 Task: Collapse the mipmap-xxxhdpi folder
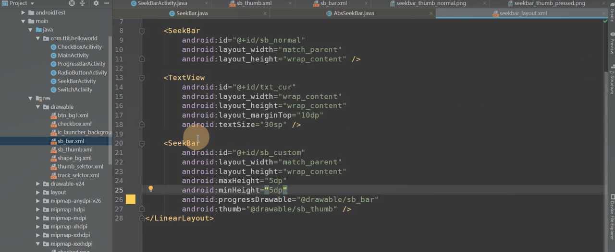38,244
